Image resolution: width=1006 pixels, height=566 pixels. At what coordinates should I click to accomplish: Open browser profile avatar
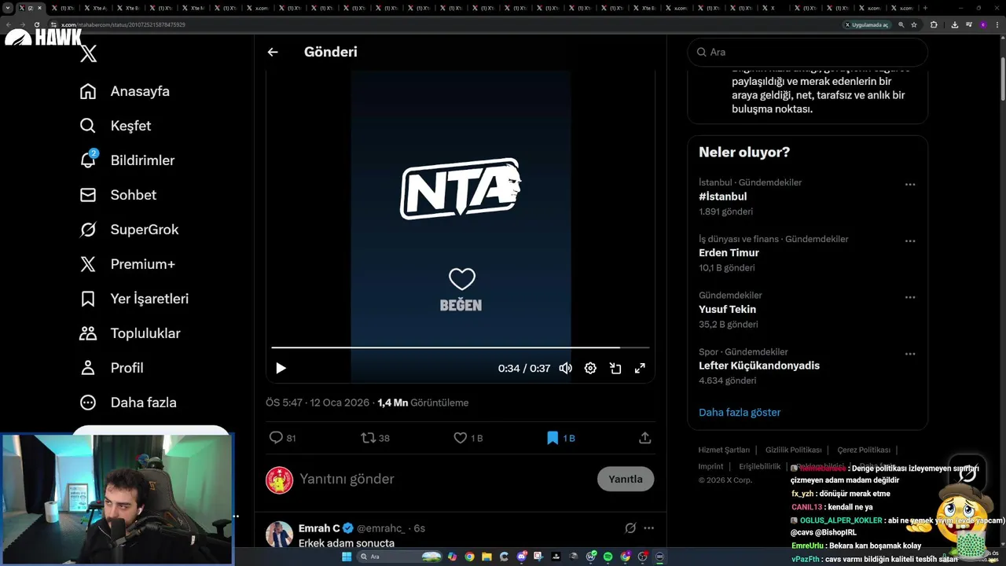983,24
